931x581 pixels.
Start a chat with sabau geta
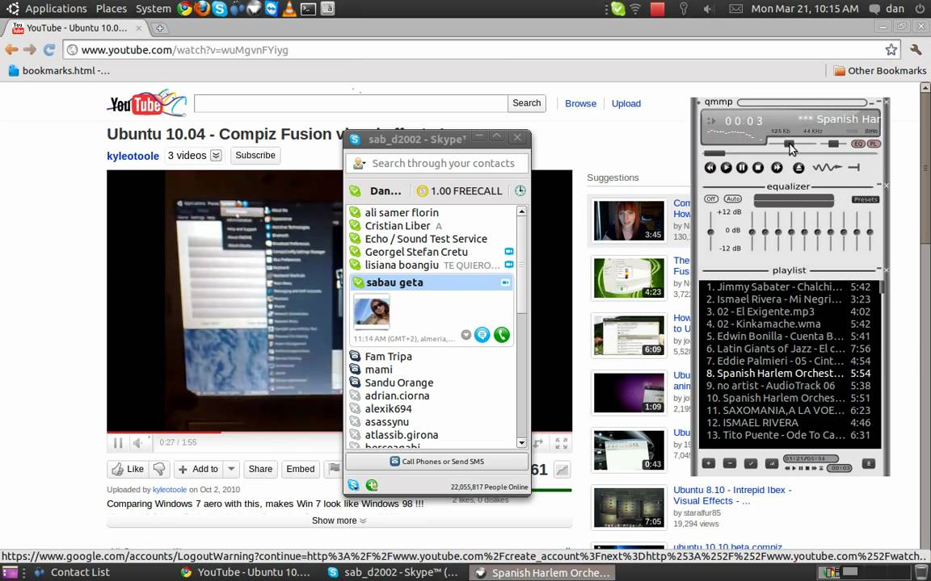482,335
